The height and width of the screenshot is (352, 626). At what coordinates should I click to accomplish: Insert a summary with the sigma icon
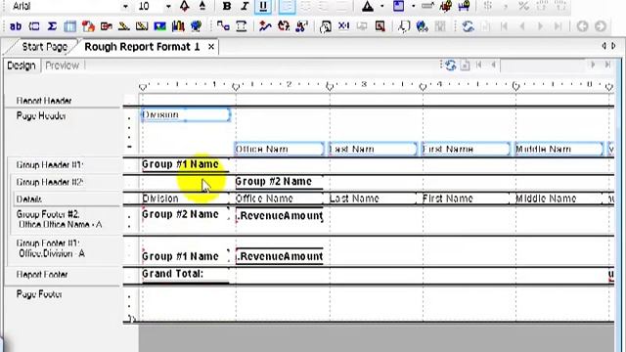52,26
